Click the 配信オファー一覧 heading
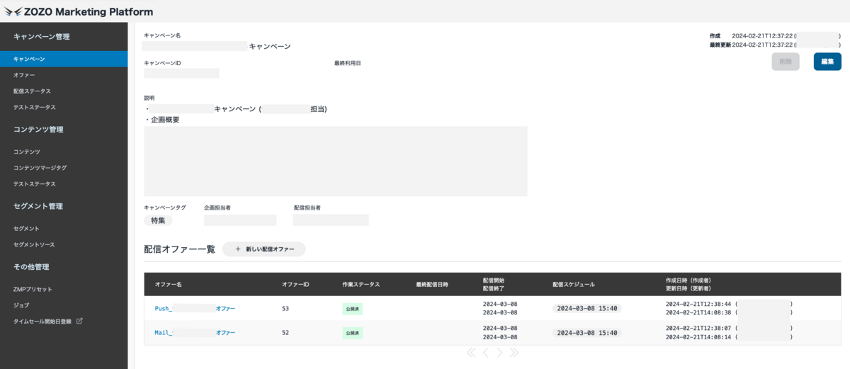 (179, 249)
